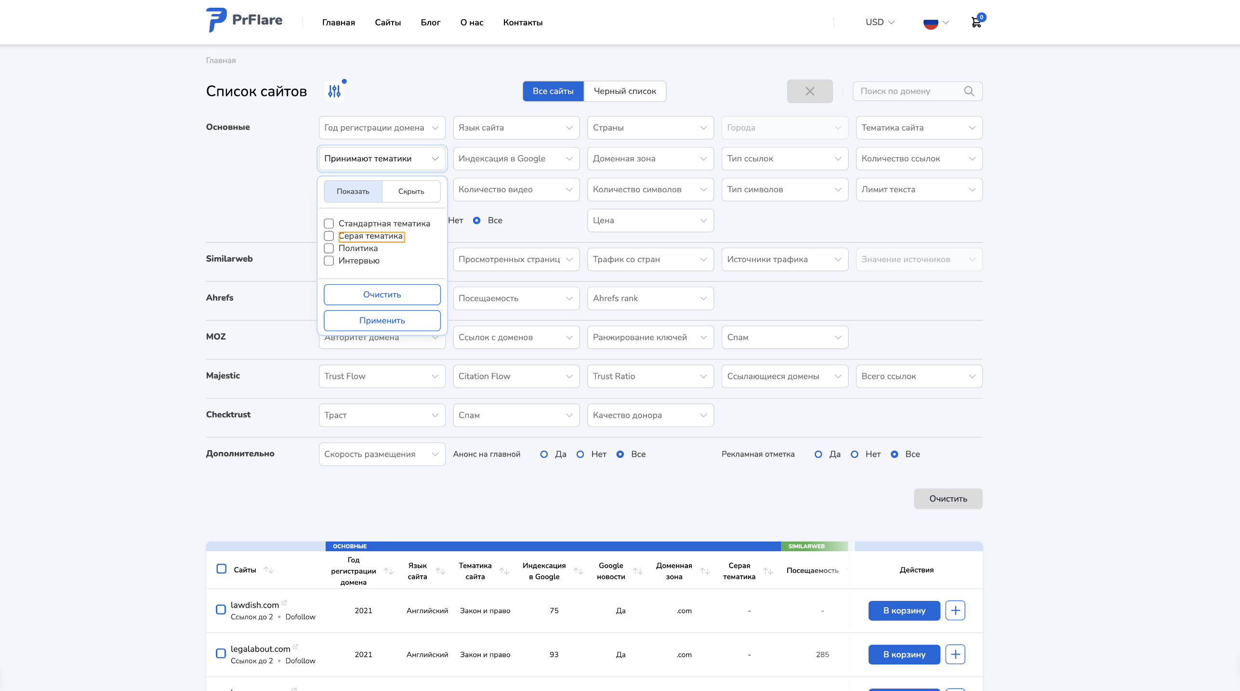Open Trust Flow dropdown

(382, 376)
